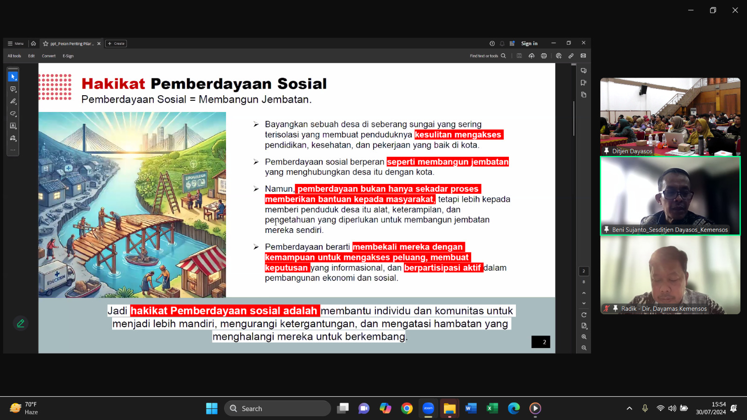Open Wi-Fi network settings in tray
Image resolution: width=747 pixels, height=420 pixels.
(x=660, y=408)
